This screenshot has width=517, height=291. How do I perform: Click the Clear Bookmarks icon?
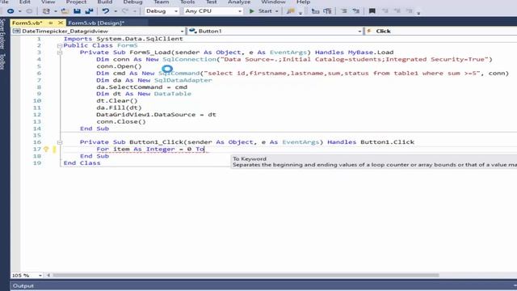pyautogui.click(x=410, y=11)
